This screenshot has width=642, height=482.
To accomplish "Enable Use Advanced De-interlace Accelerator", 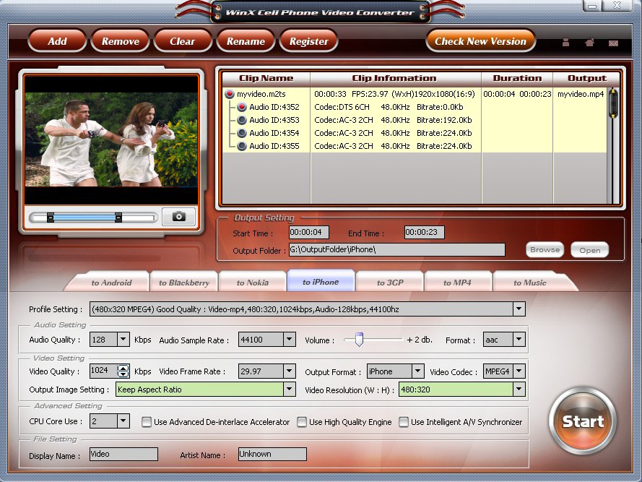I will [x=146, y=422].
